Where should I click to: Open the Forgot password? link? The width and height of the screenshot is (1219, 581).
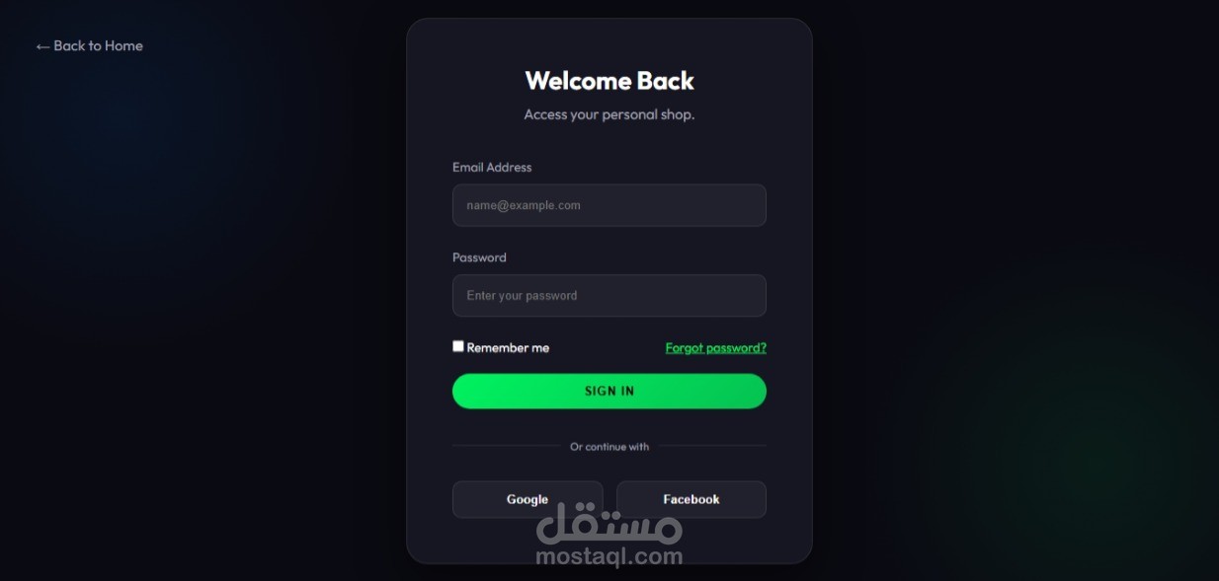(716, 348)
